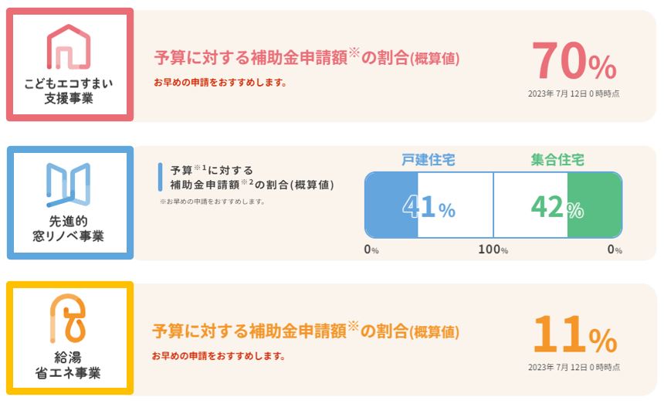Click red お早めの申請 notice under pink heading
664x404 pixels.
coord(219,82)
